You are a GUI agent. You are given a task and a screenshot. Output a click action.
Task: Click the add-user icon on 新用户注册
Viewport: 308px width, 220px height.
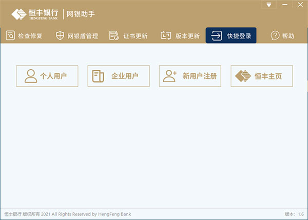(169, 76)
